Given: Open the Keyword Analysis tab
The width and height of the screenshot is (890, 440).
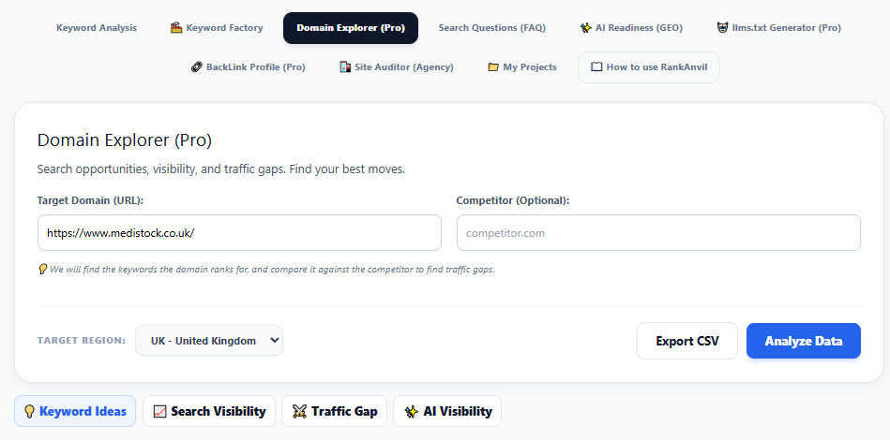Looking at the screenshot, I should [97, 28].
